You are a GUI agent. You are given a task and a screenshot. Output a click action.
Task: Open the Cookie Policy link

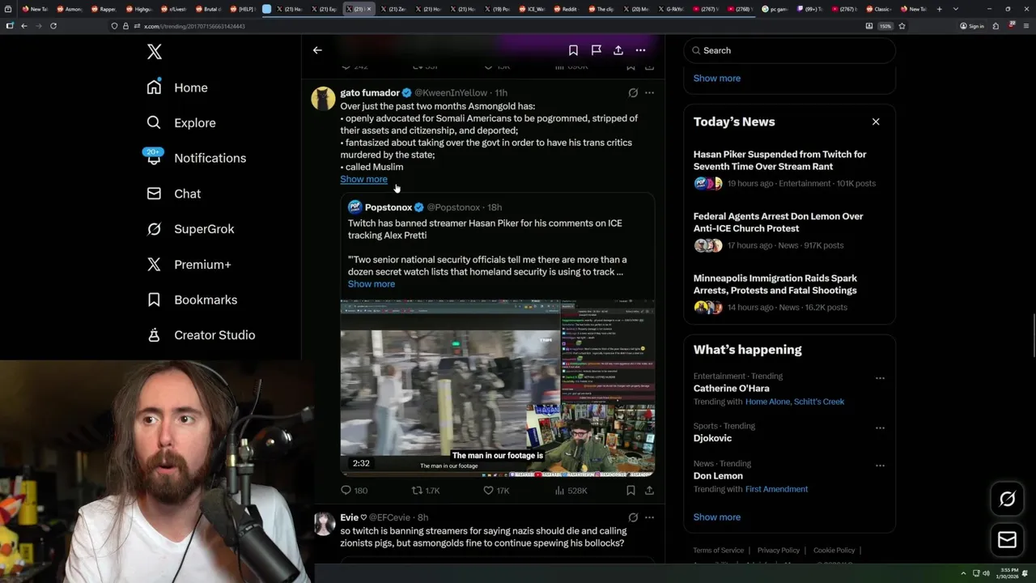(x=834, y=551)
